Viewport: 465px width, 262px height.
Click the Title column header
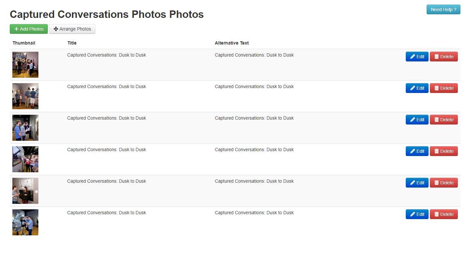tap(72, 43)
